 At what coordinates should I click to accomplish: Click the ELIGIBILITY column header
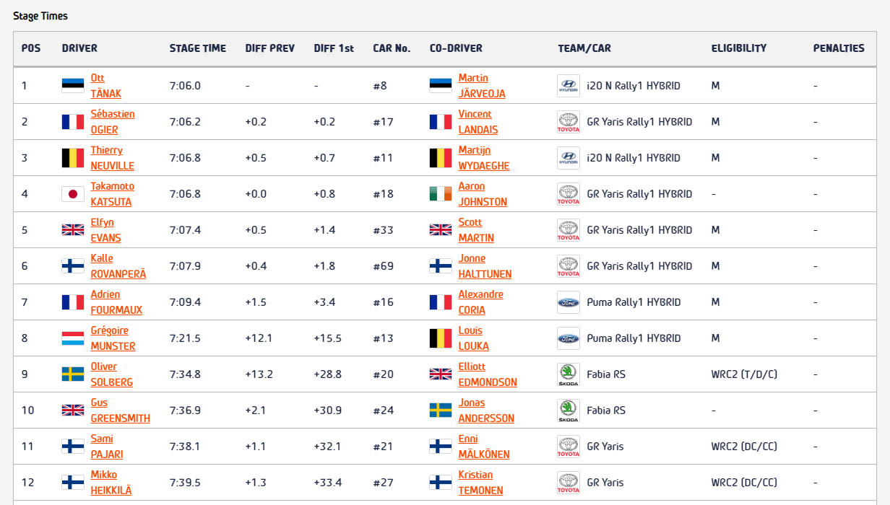(x=739, y=48)
